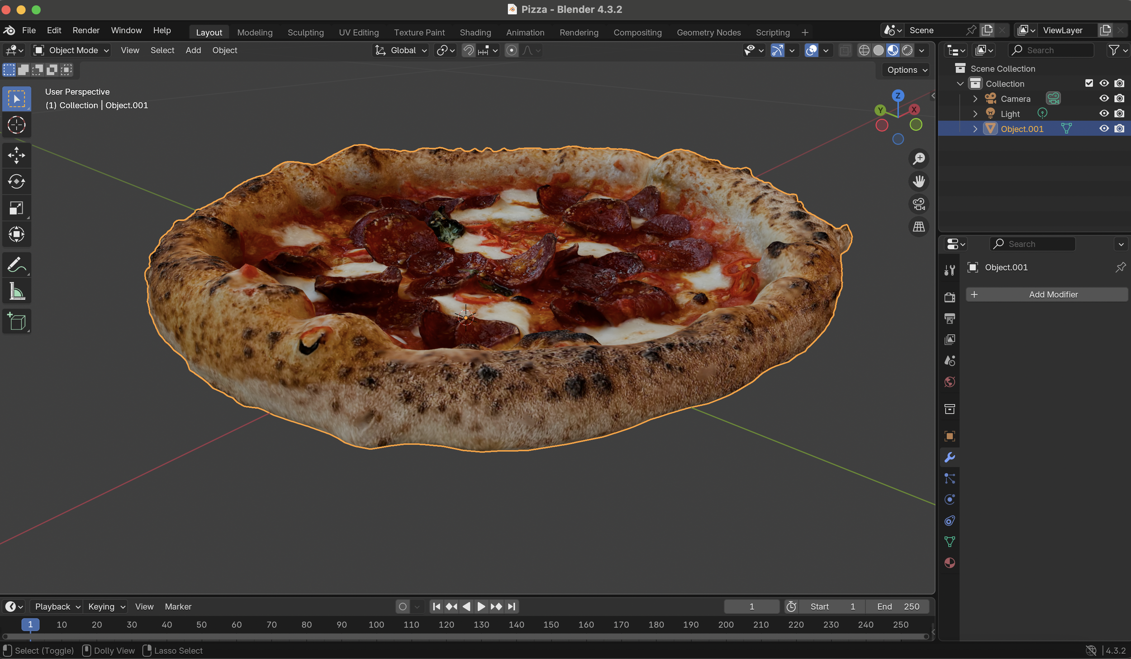Screen dimensions: 1131x659
Task: Toggle camera view button in viewport
Action: click(918, 204)
